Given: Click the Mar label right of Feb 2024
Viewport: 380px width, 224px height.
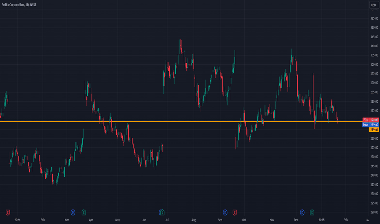Looking at the screenshot, I should click(66, 220).
